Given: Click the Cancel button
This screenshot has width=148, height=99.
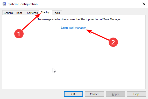Looking at the screenshot, I should (94, 94).
